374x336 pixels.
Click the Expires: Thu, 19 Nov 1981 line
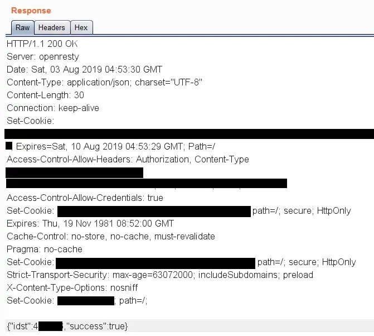(90, 224)
